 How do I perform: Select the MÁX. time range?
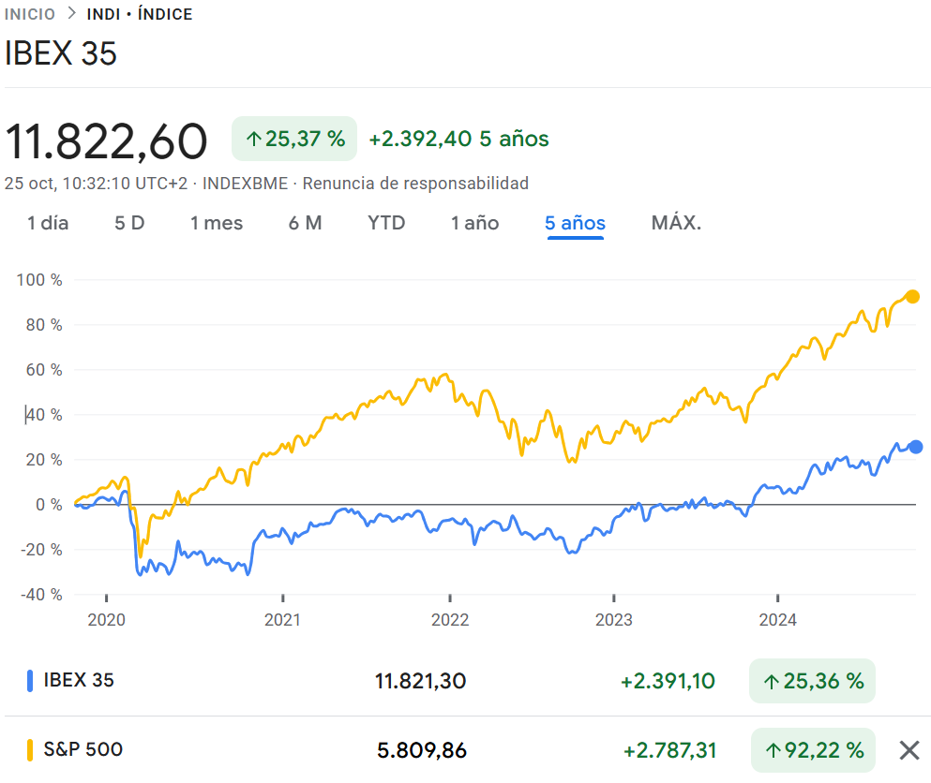pyautogui.click(x=675, y=223)
